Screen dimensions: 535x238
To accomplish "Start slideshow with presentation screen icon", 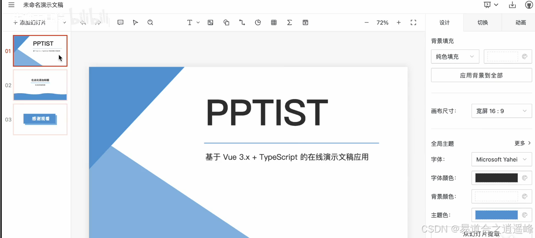I will [487, 5].
